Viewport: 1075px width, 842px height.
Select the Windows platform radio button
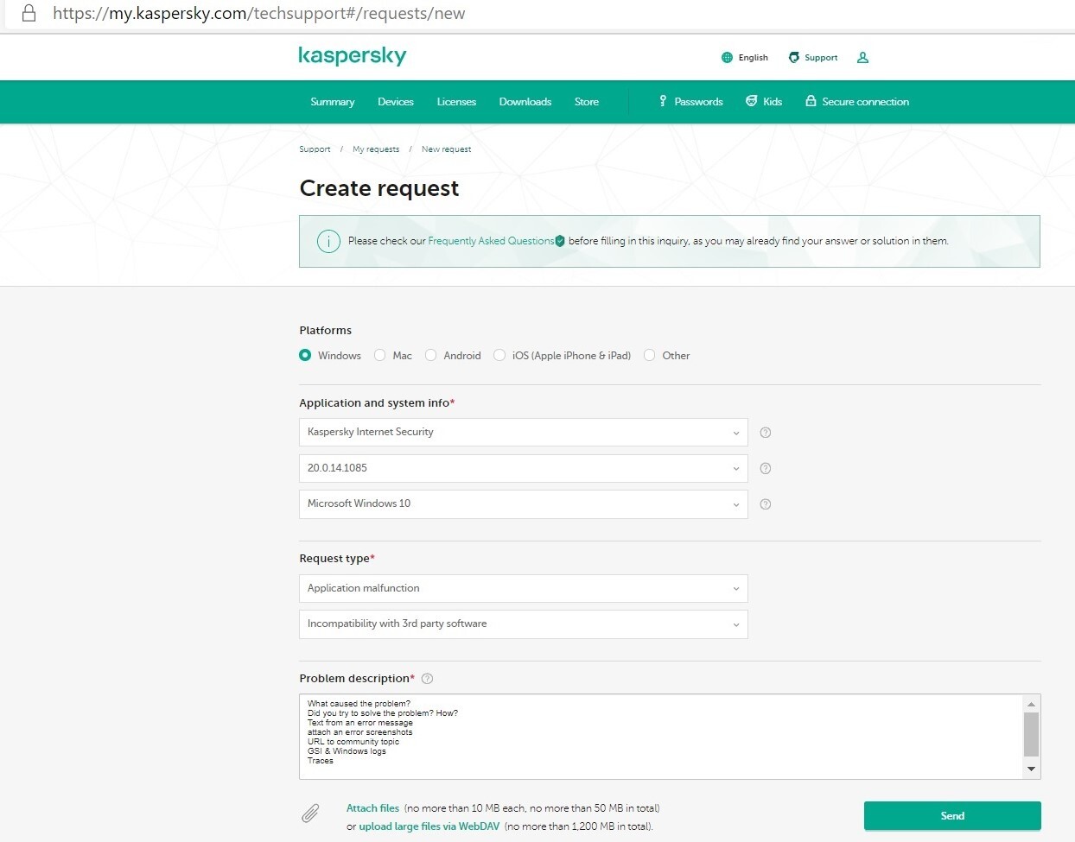click(305, 355)
